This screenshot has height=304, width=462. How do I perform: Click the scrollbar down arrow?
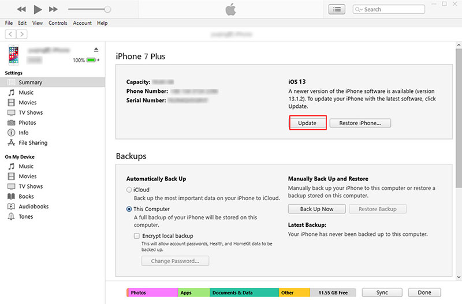click(x=459, y=277)
